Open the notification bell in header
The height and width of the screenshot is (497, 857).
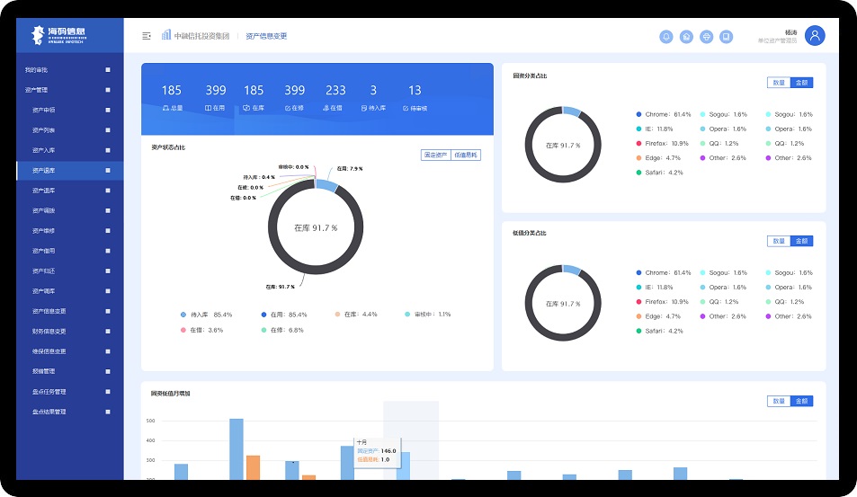[666, 37]
